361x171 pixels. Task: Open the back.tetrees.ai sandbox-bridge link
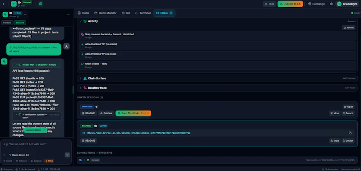(139, 133)
